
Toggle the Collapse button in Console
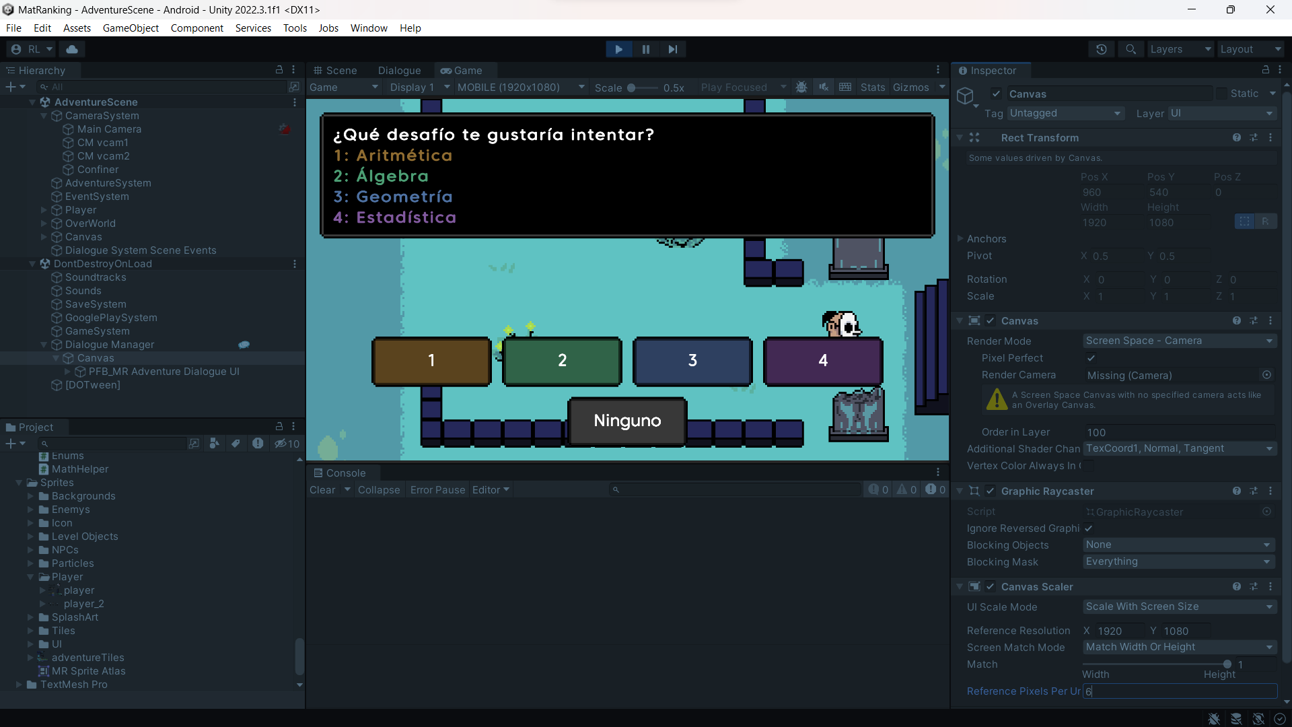[x=379, y=490]
